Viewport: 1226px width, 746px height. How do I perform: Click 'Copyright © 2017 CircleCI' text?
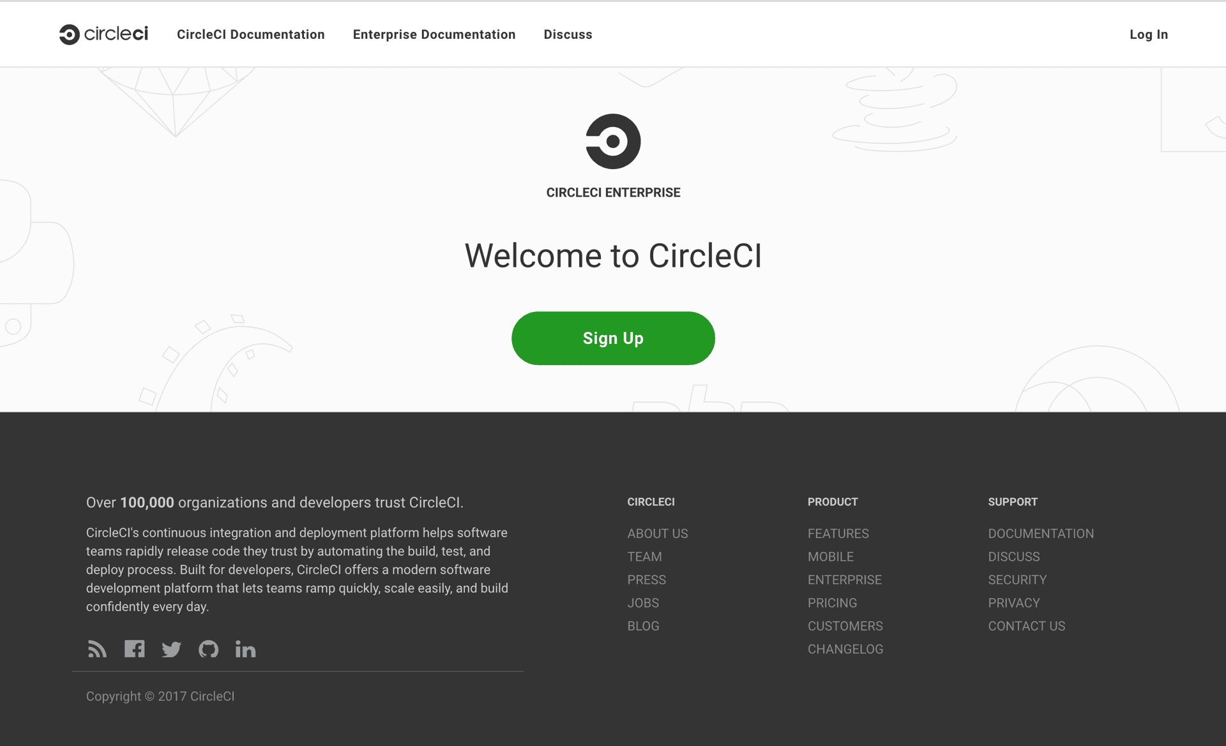point(160,696)
